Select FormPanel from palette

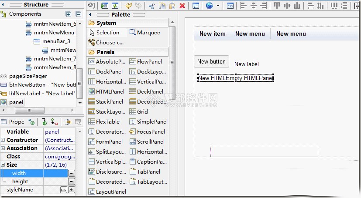(106, 142)
